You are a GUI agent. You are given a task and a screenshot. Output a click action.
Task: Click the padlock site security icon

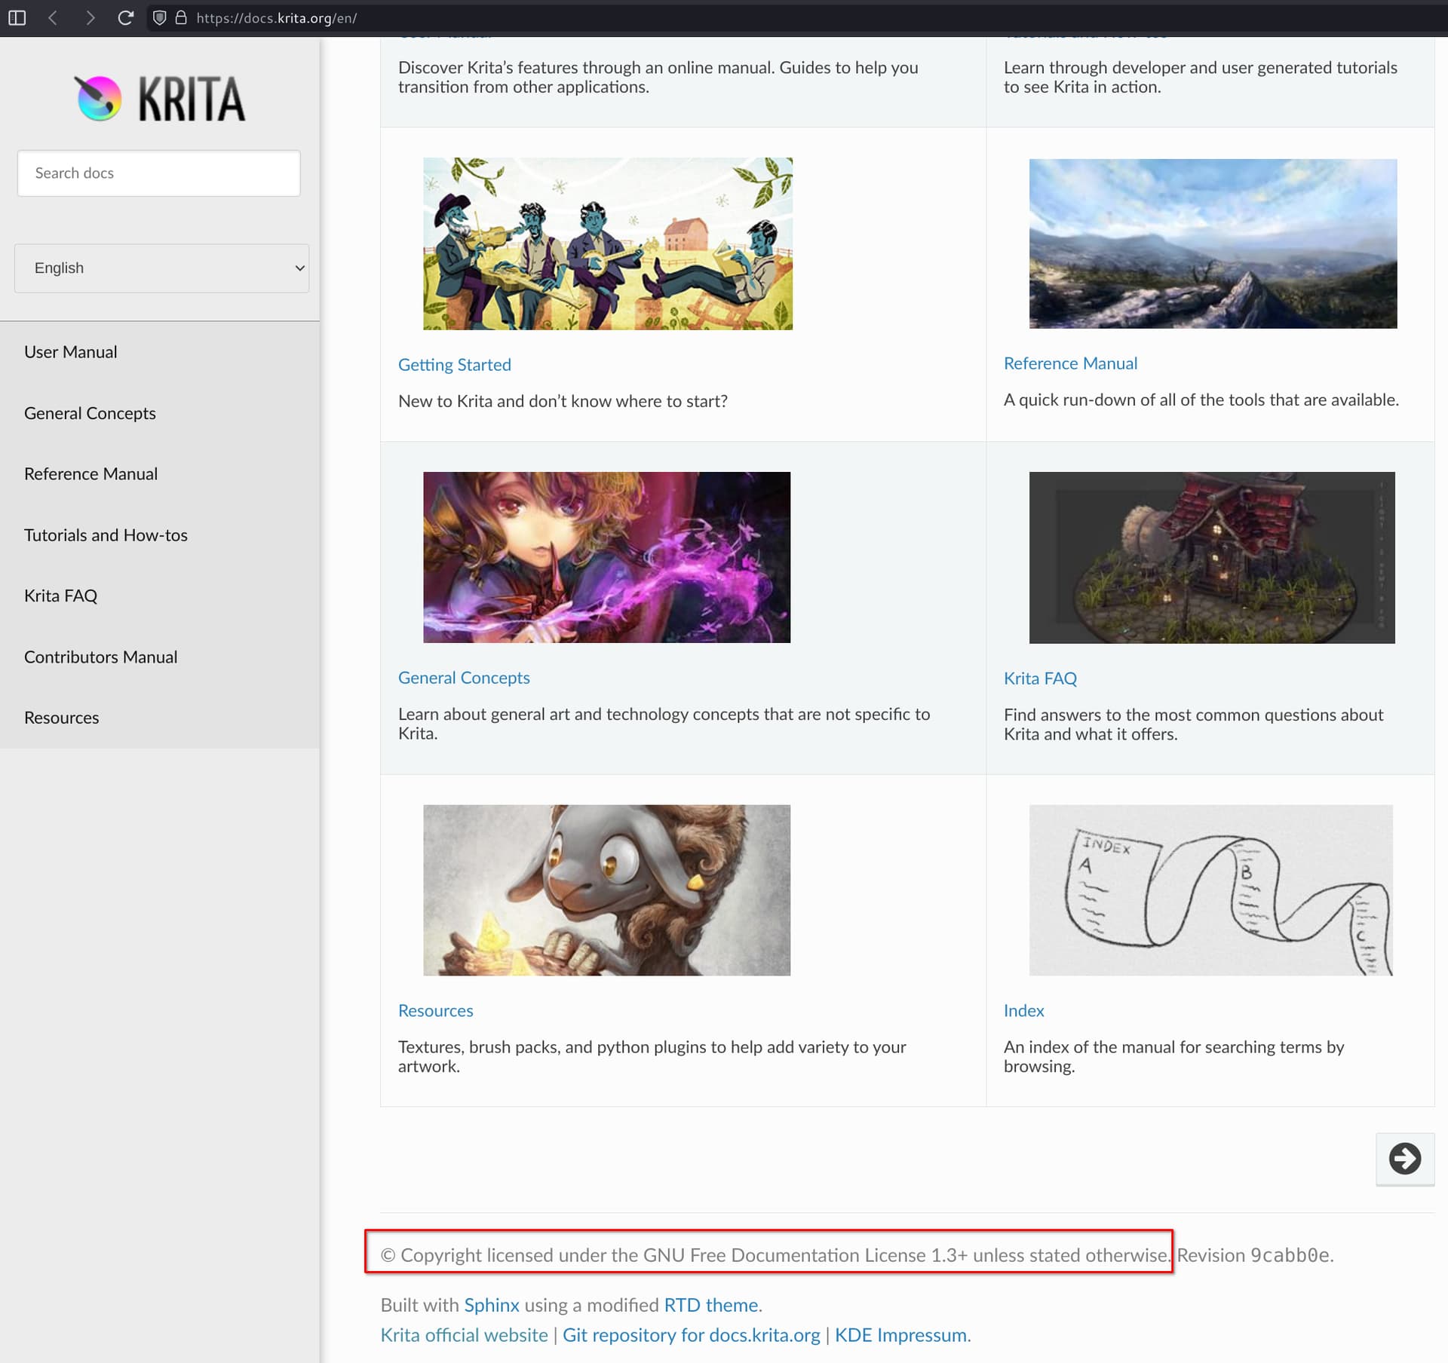click(x=181, y=17)
